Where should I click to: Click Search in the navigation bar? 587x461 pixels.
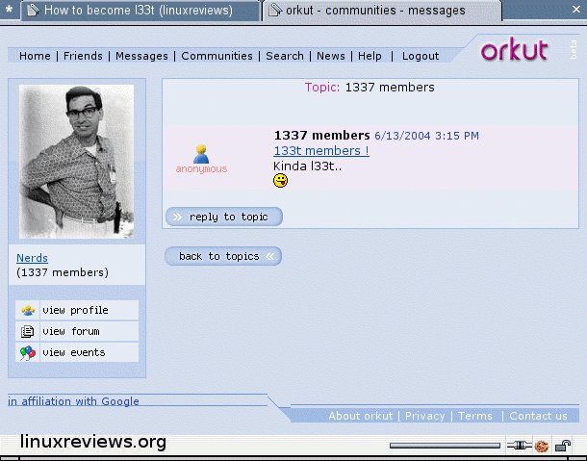point(285,56)
